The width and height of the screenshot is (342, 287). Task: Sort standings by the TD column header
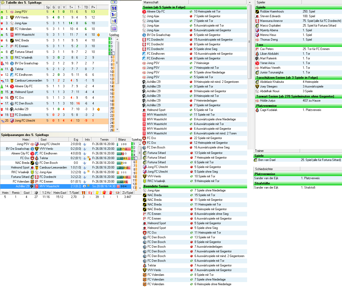[x=86, y=7]
